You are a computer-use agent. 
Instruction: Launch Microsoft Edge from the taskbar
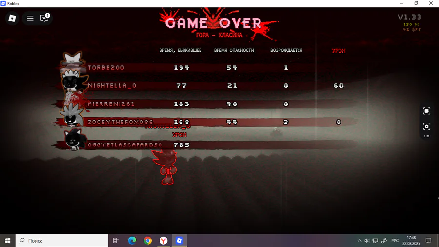pos(132,241)
